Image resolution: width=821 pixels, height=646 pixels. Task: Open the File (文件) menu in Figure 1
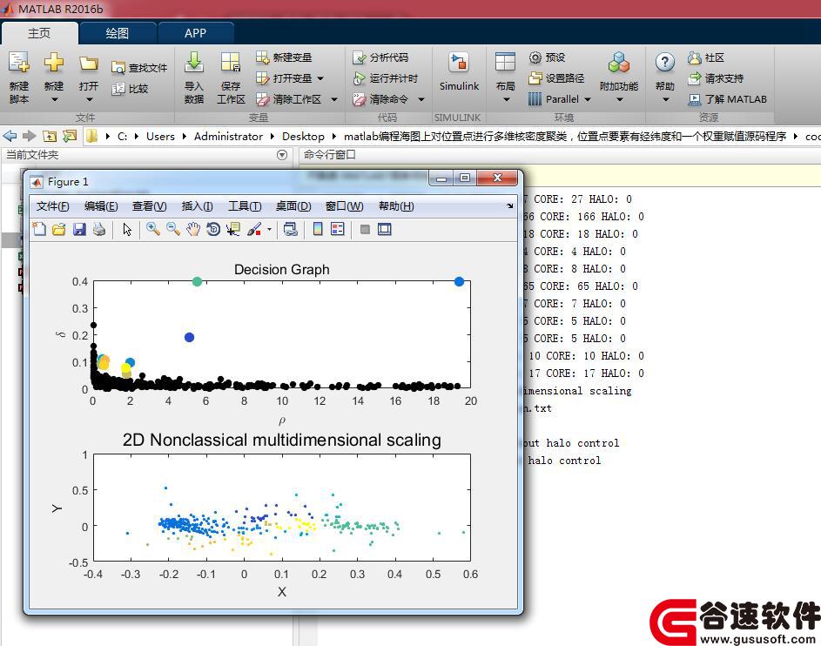pyautogui.click(x=52, y=206)
